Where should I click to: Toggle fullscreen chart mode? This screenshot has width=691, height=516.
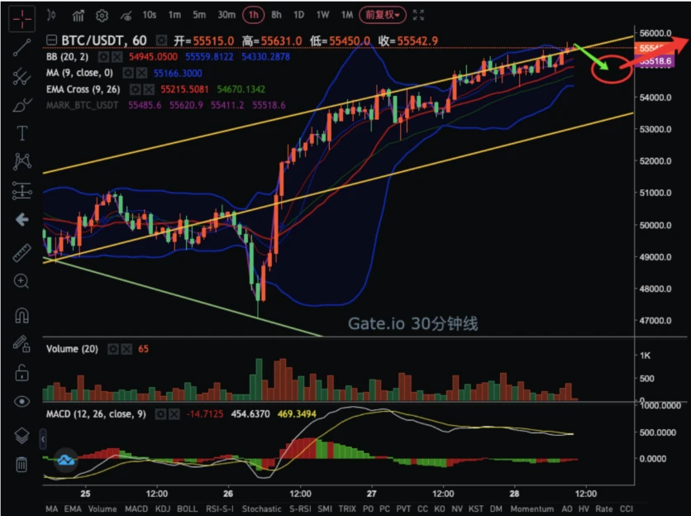419,15
